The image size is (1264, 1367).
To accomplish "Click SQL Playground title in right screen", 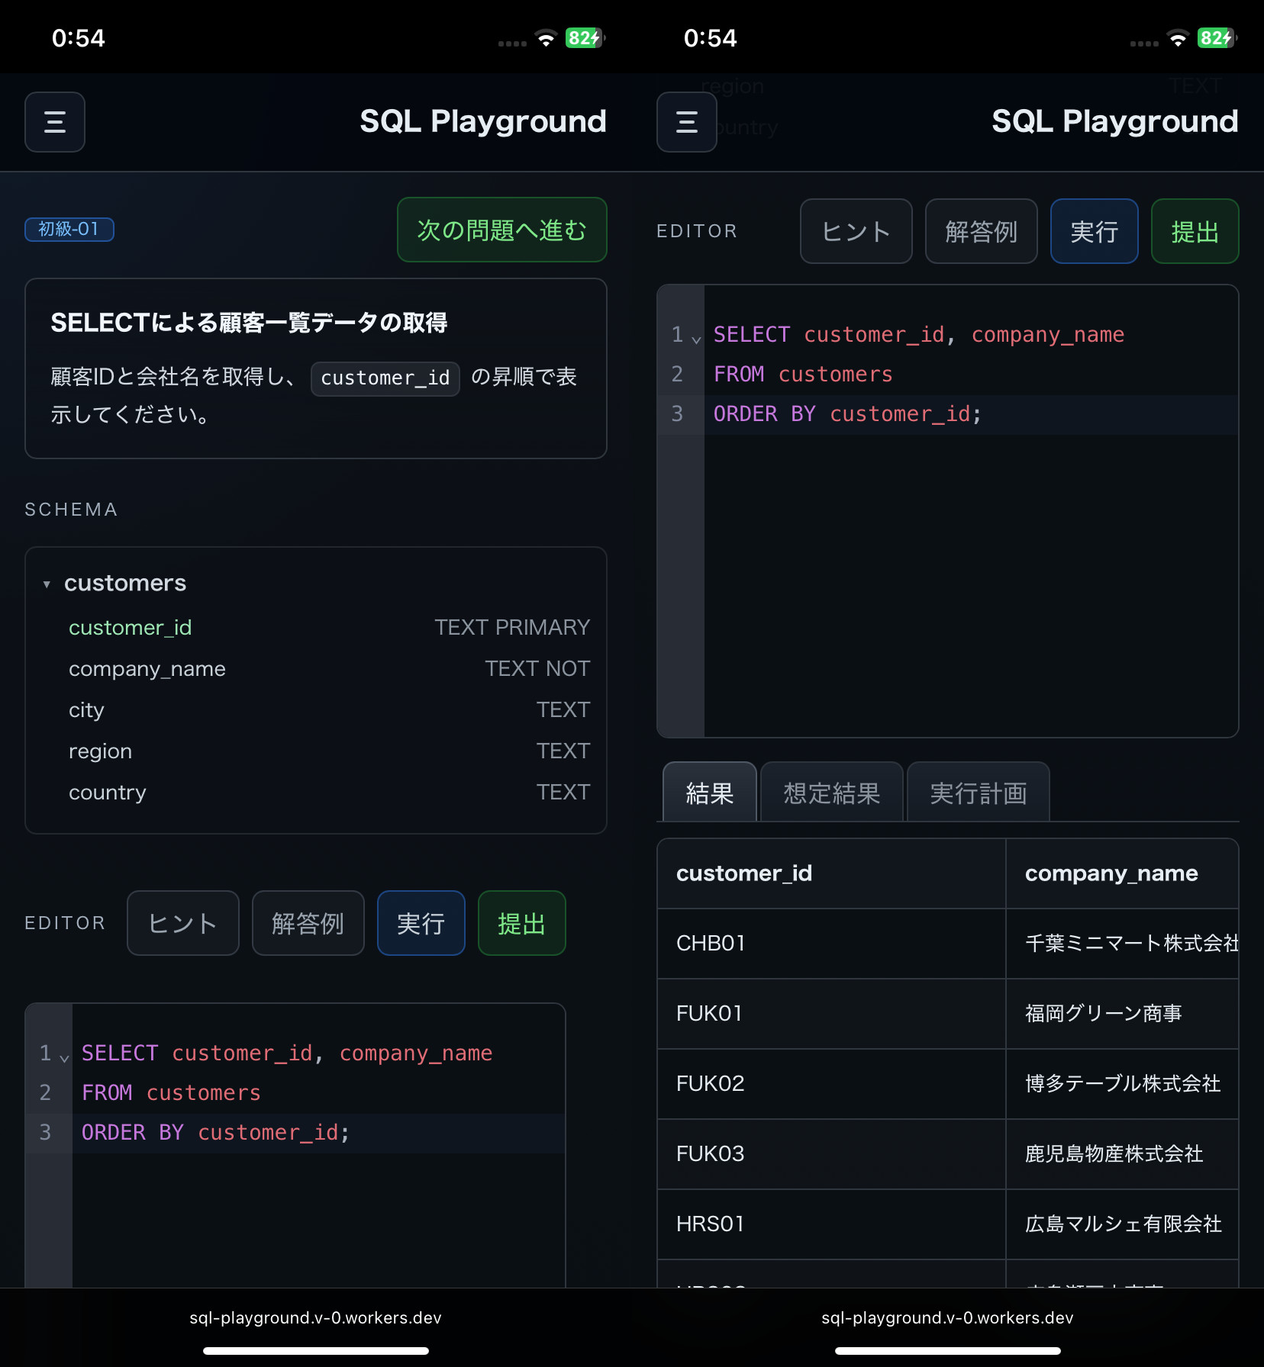I will click(x=1115, y=122).
